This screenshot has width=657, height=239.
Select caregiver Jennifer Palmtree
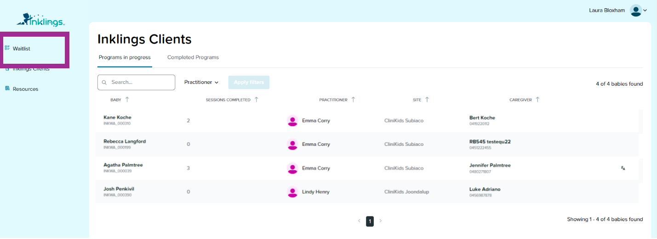[490, 166]
